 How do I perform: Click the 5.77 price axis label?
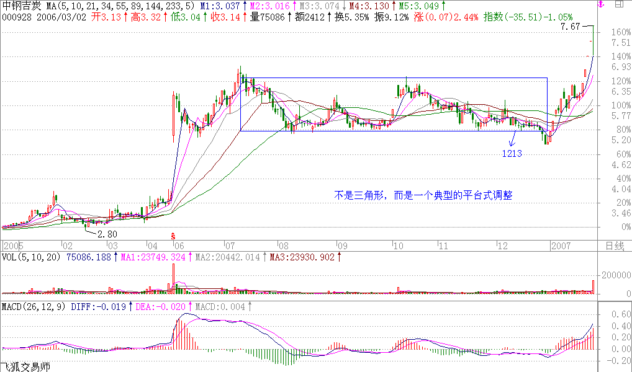click(621, 116)
